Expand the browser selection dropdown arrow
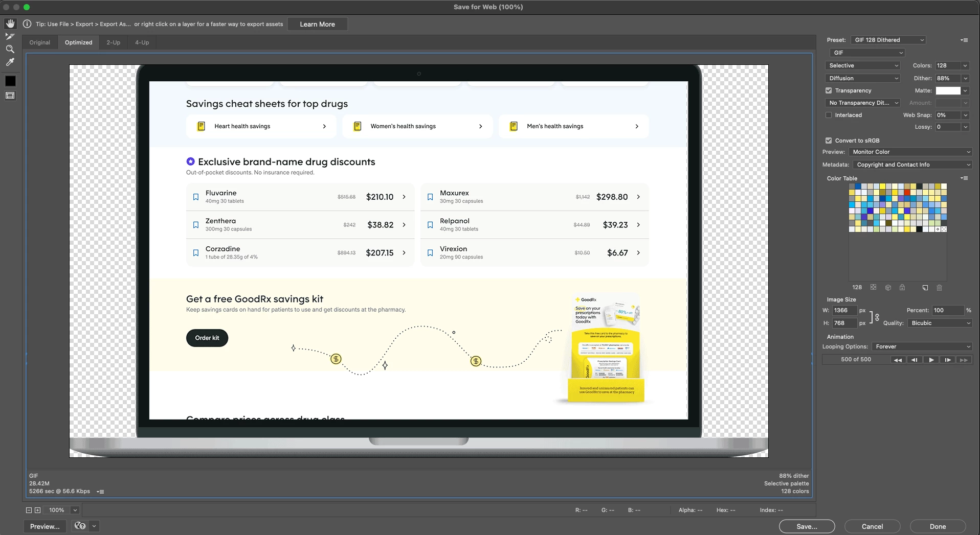Image resolution: width=980 pixels, height=535 pixels. (94, 526)
